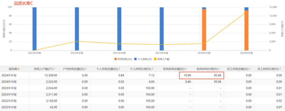The width and height of the screenshot is (285, 111).
Task: Click 100.00 个人持有比例 cell in 2022年中报 row
Action: click(x=150, y=107)
